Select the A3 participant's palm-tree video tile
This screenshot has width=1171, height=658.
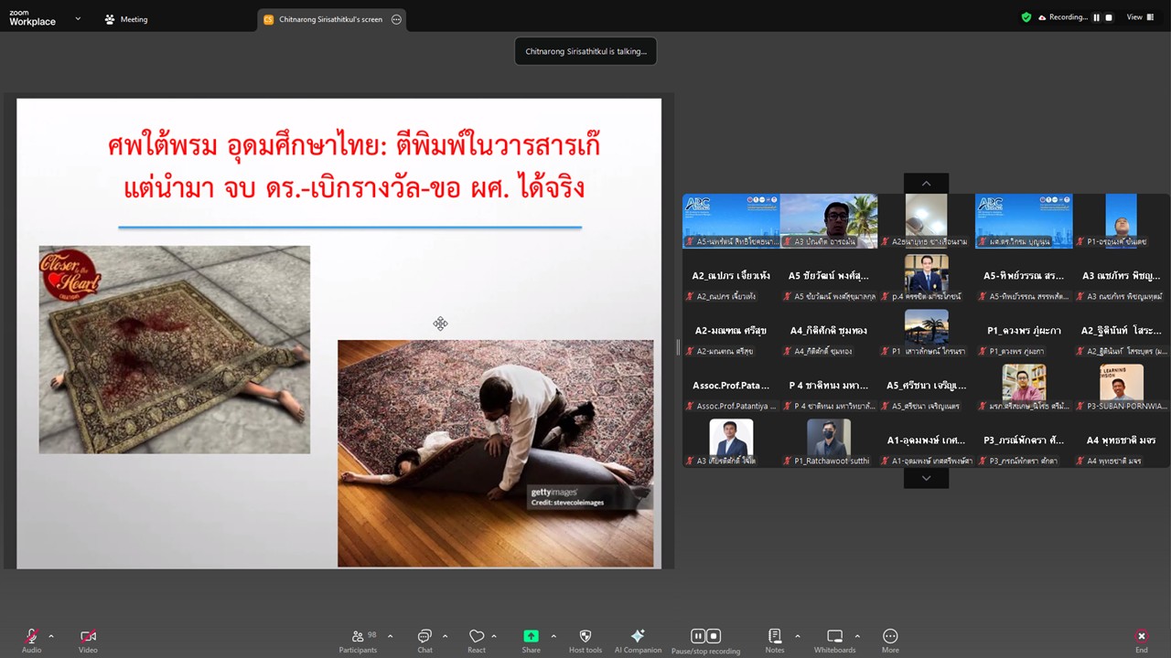coord(829,221)
